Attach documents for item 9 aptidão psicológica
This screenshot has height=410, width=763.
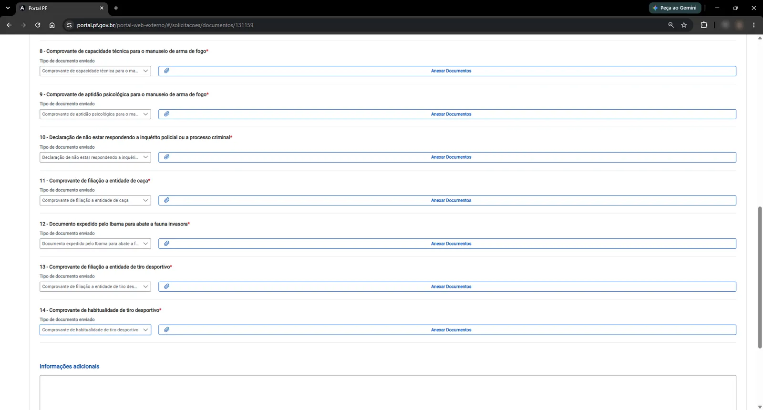tap(447, 114)
